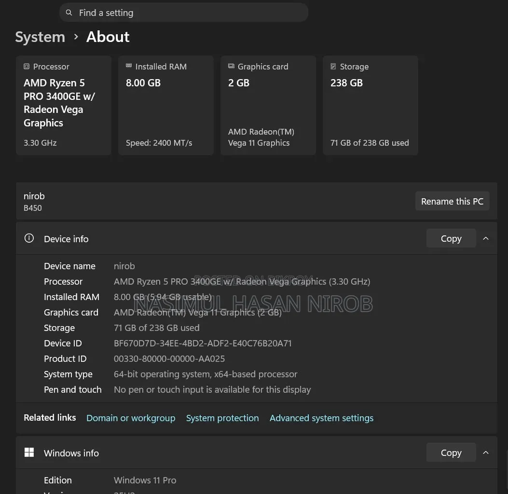Click the Storage row value in Device info
Image resolution: width=508 pixels, height=494 pixels.
point(156,328)
